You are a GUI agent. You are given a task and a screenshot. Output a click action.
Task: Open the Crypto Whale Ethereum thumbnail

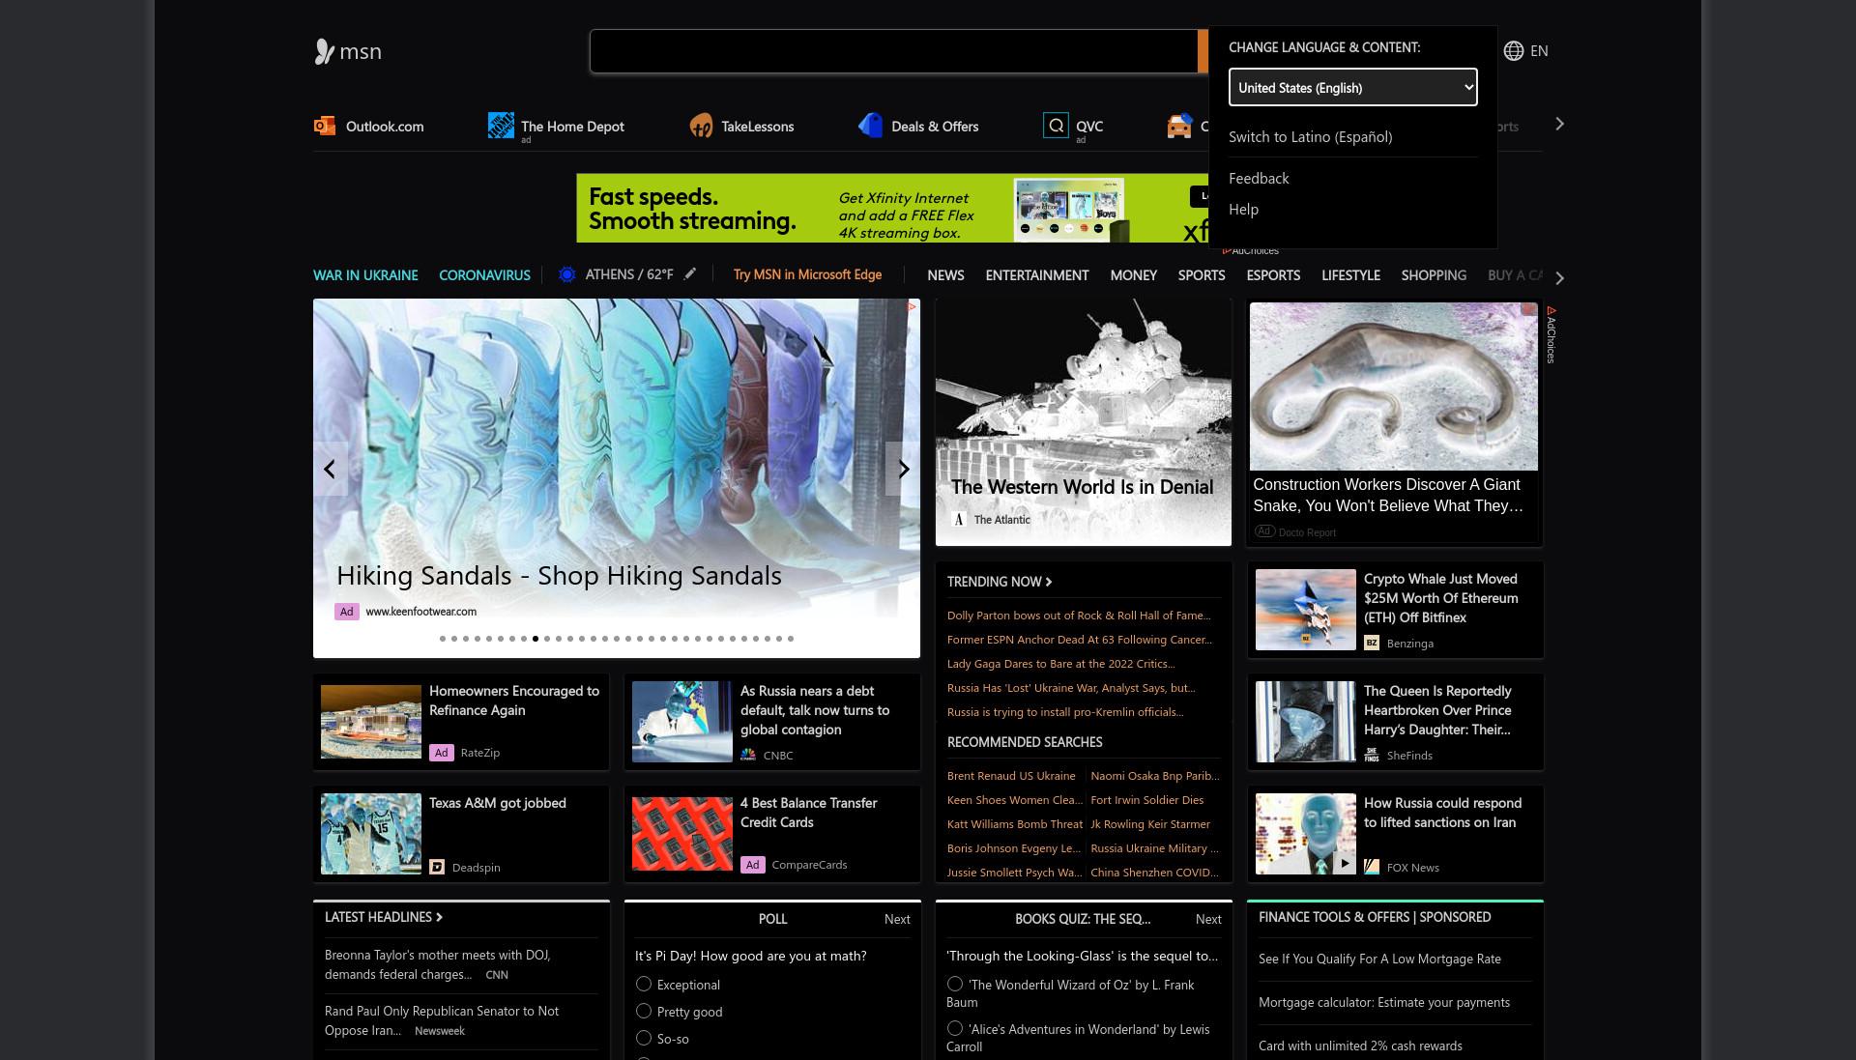(1305, 610)
